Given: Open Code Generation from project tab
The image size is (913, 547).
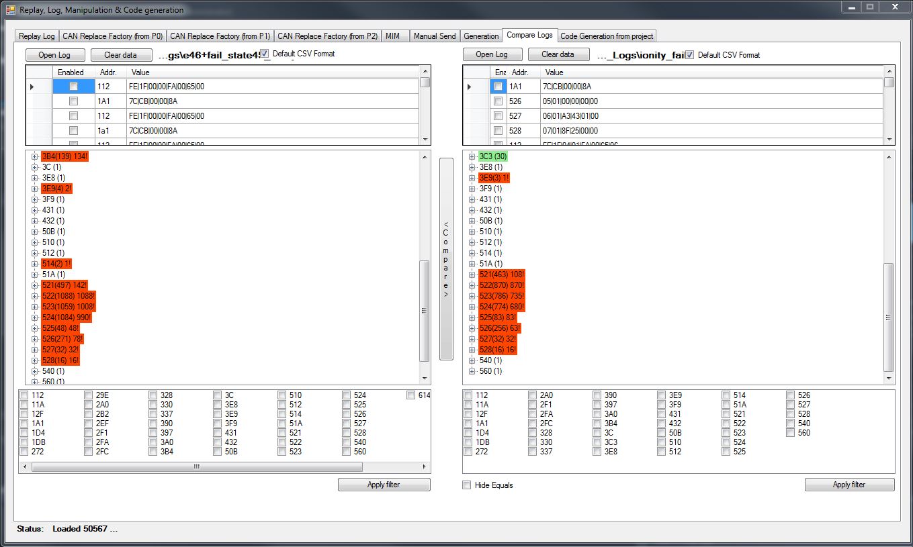Looking at the screenshot, I should point(607,36).
